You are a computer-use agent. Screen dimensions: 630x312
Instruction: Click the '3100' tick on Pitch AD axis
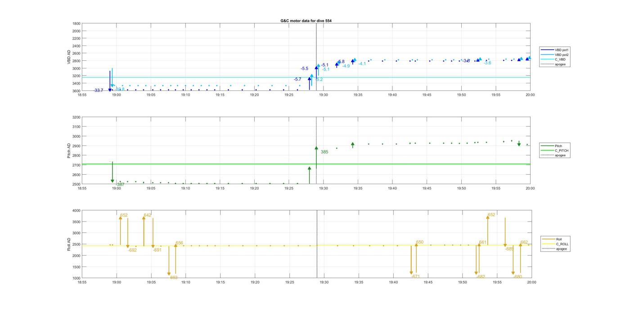click(x=77, y=127)
